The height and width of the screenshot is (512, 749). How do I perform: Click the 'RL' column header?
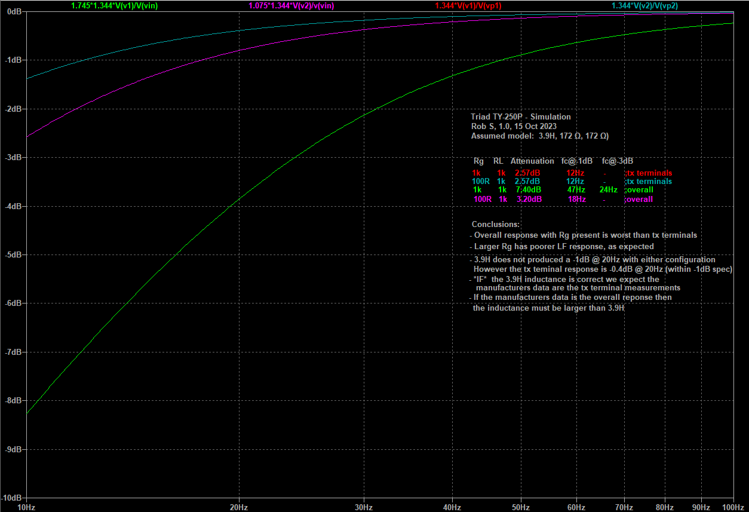[498, 161]
